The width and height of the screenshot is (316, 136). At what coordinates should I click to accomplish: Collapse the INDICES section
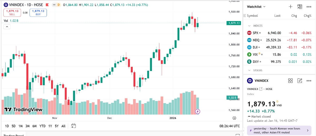[249, 26]
